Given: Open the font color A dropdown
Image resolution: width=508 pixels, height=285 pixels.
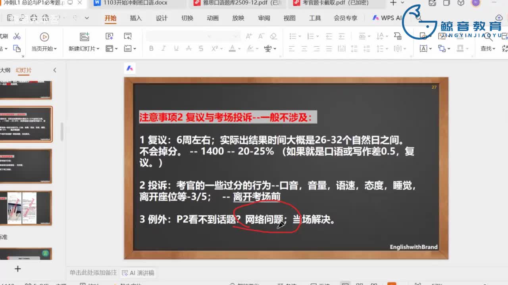Looking at the screenshot, I should pos(239,49).
